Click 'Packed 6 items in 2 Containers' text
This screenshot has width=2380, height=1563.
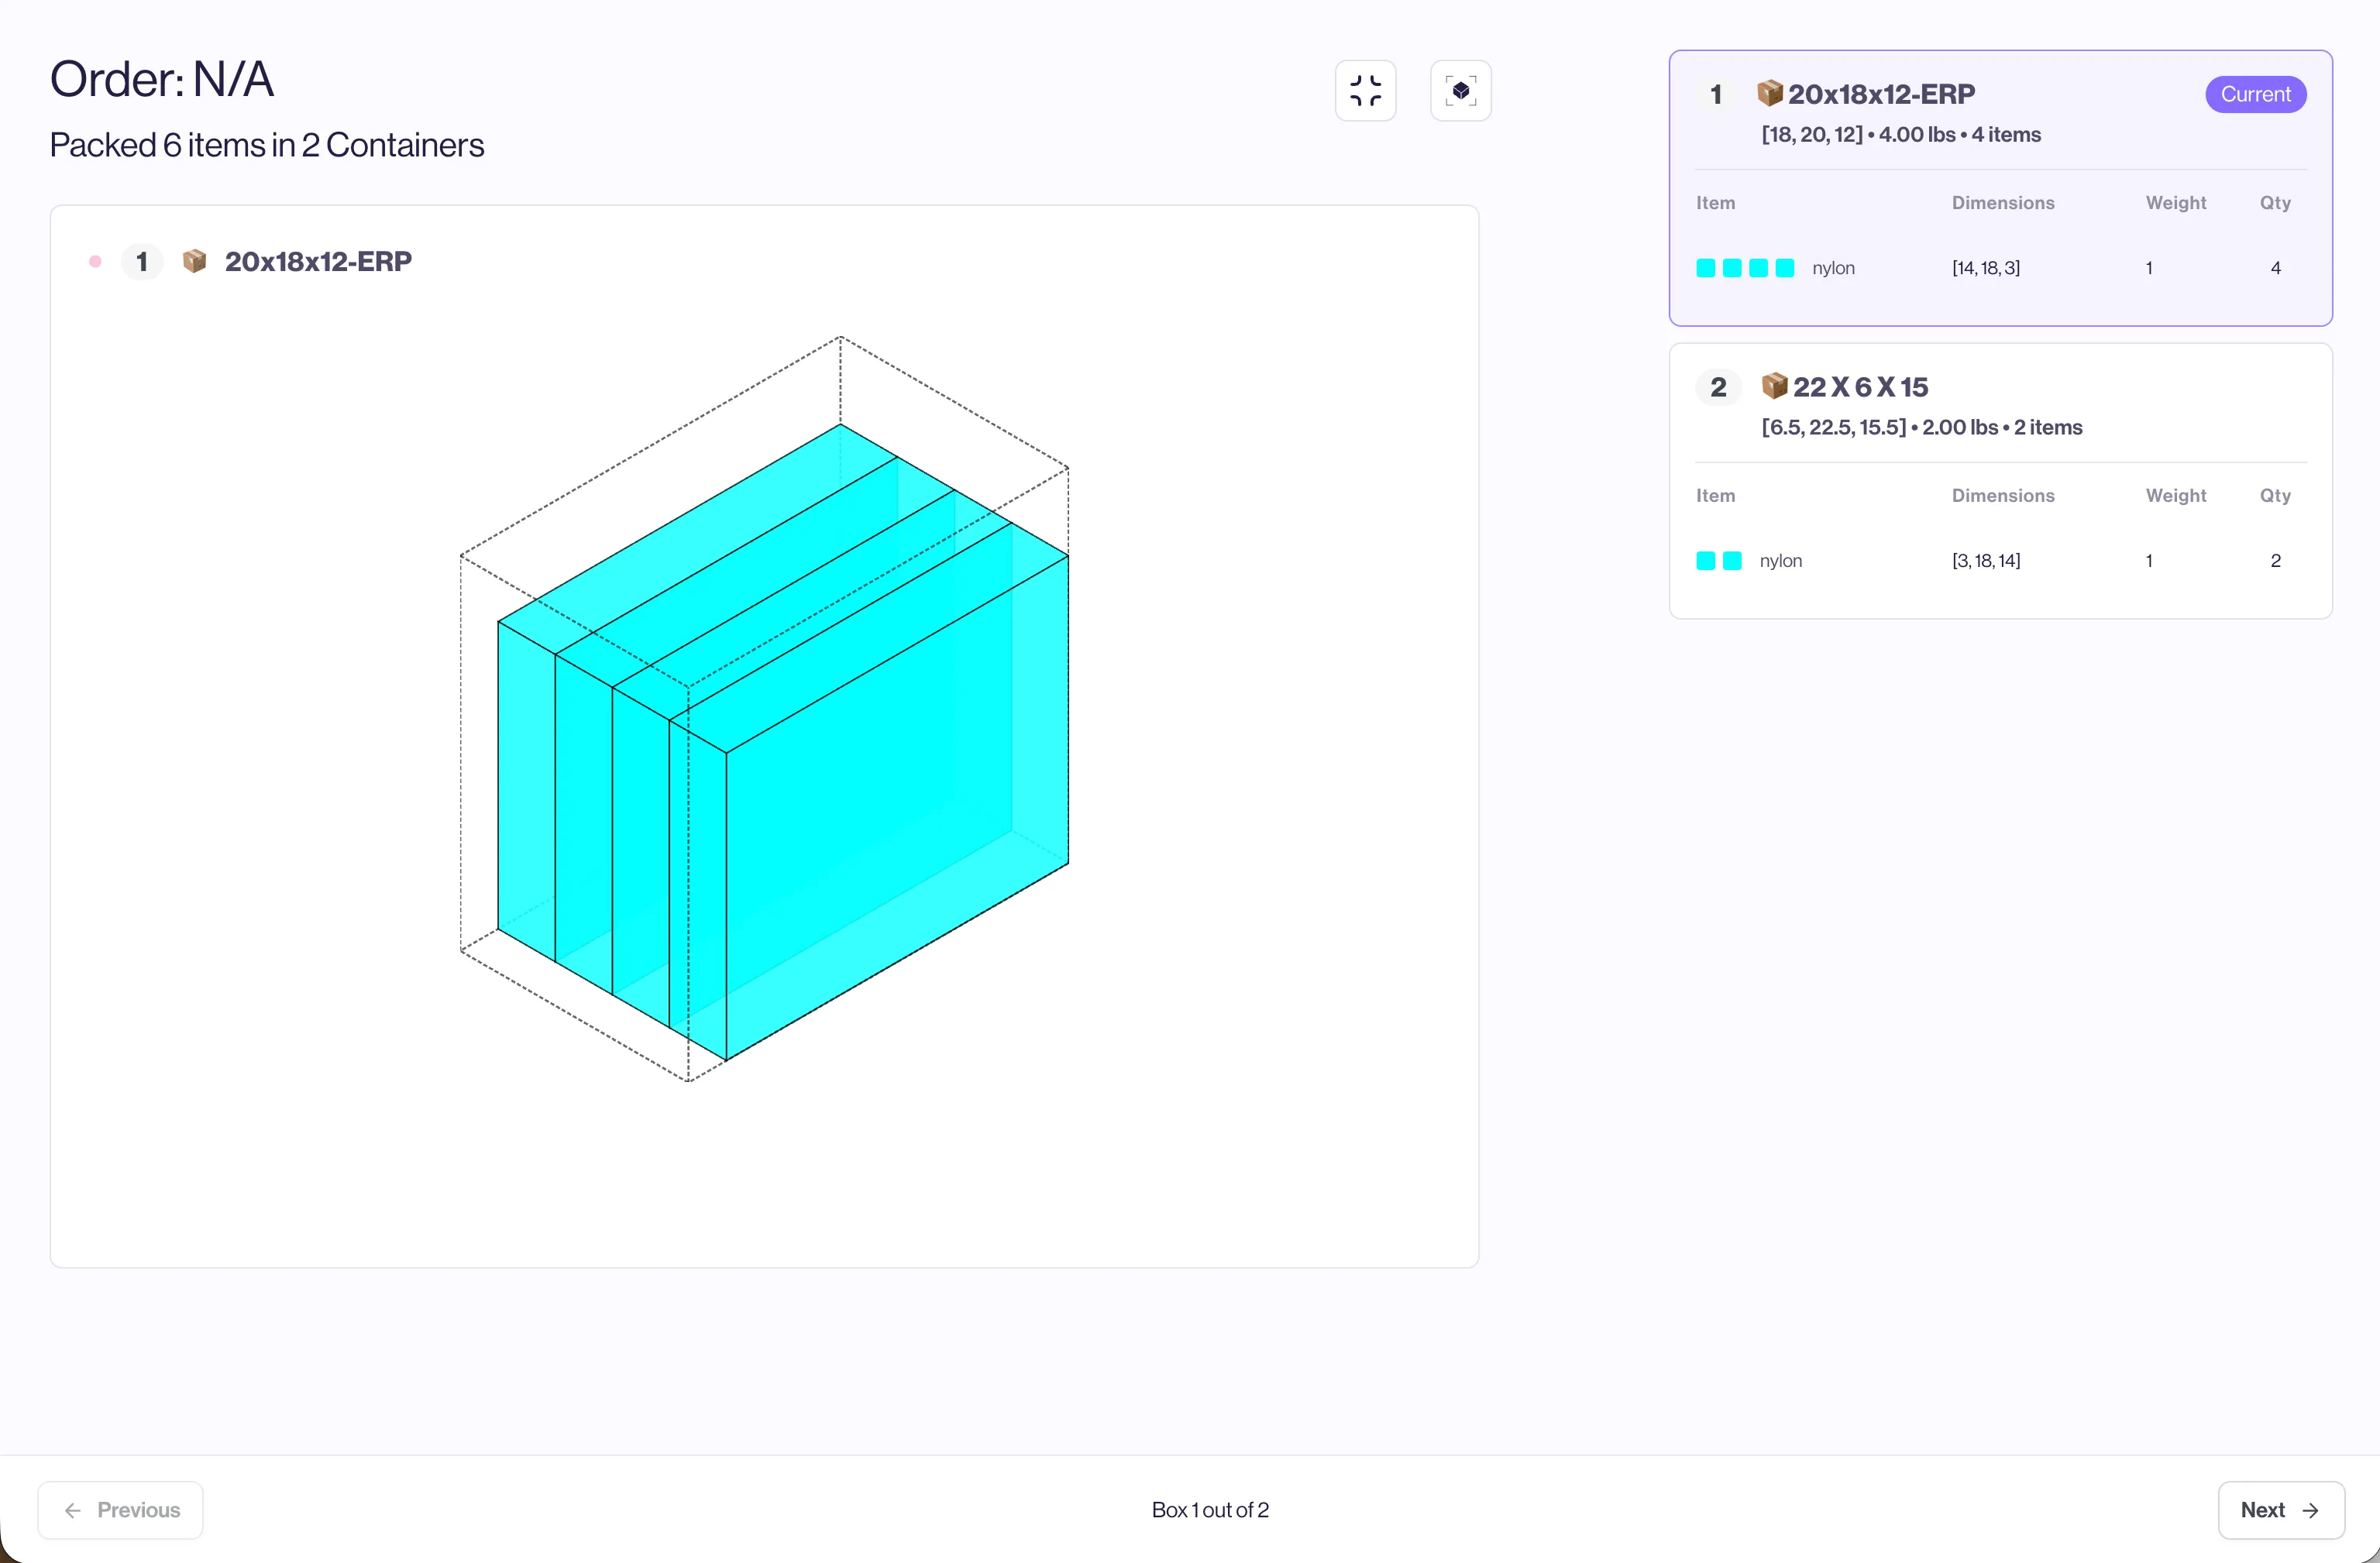click(267, 145)
